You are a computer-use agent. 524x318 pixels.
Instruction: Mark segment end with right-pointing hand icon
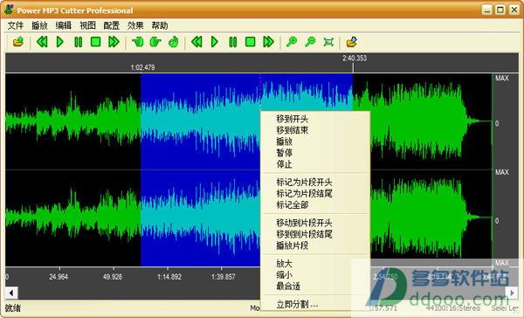point(155,42)
